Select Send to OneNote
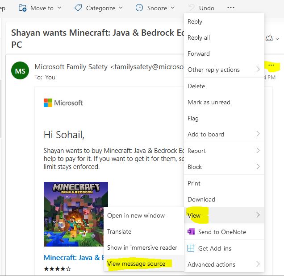This screenshot has height=276, width=284. (x=224, y=232)
